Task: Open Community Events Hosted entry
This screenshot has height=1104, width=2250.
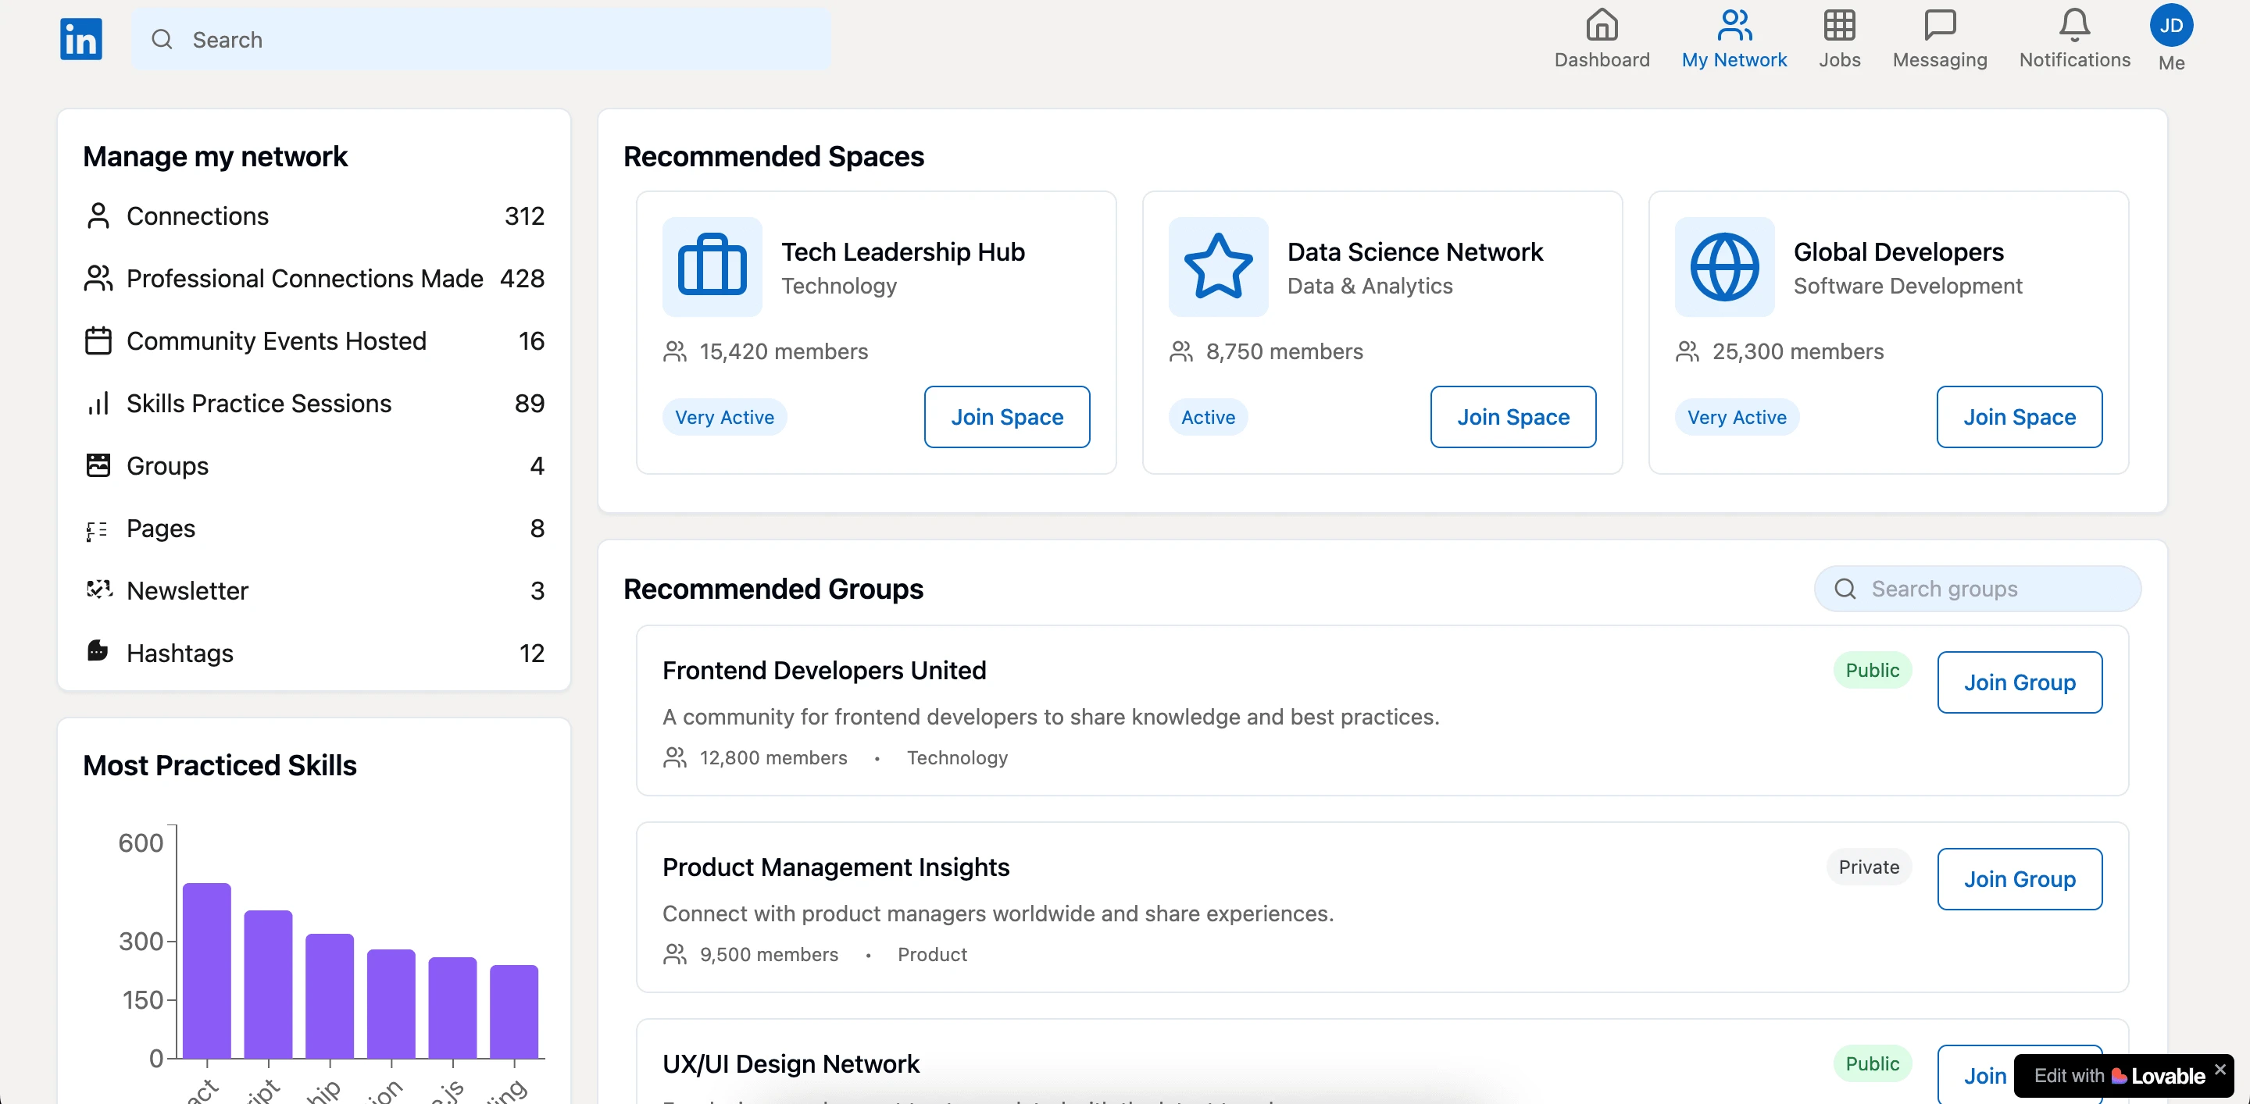Action: tap(313, 340)
